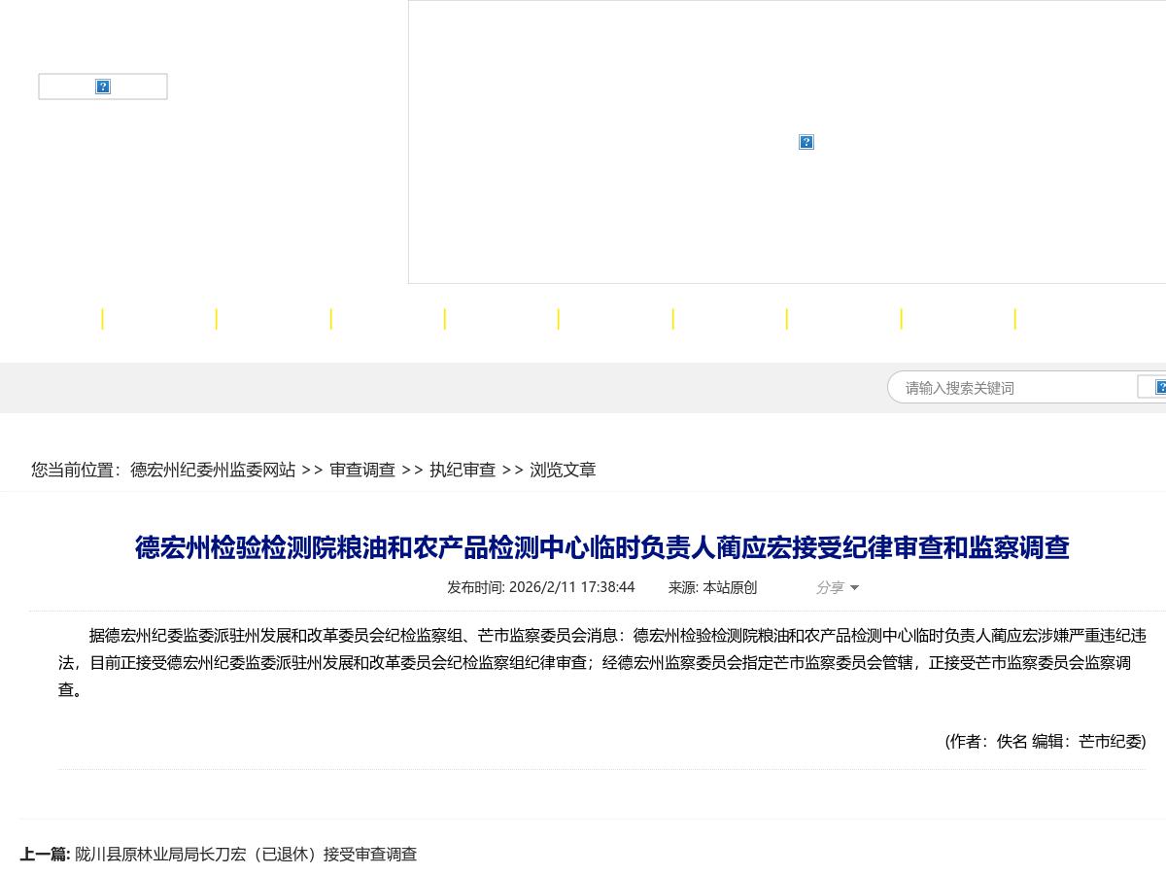This screenshot has width=1166, height=875.
Task: Open the previous article about 刀宏
Action: (x=245, y=854)
